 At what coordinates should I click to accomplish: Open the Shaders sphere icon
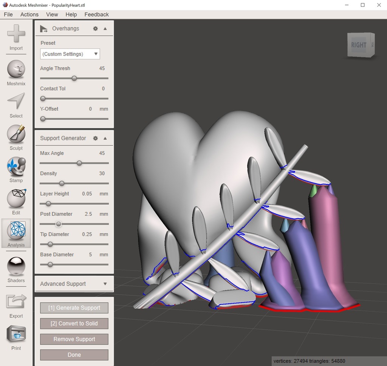[16, 266]
